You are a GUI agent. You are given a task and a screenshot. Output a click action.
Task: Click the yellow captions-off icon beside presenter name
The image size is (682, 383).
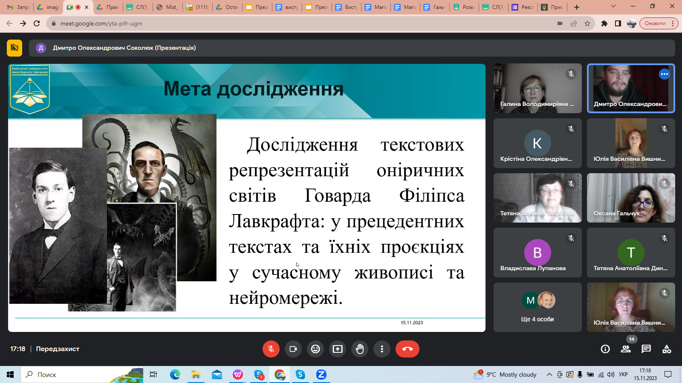14,48
